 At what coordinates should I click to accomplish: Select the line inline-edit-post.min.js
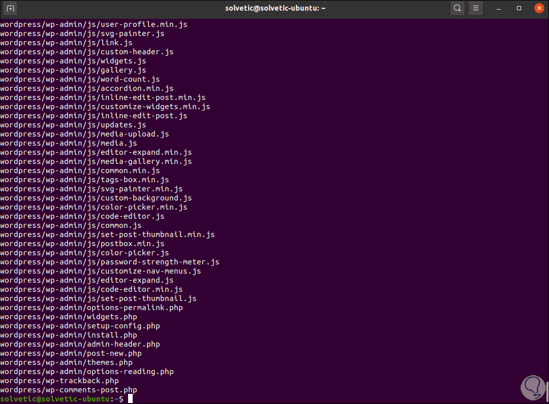pos(103,97)
